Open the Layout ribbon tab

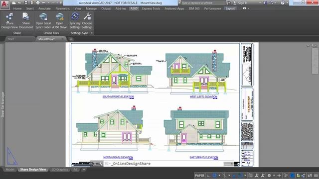click(x=230, y=8)
